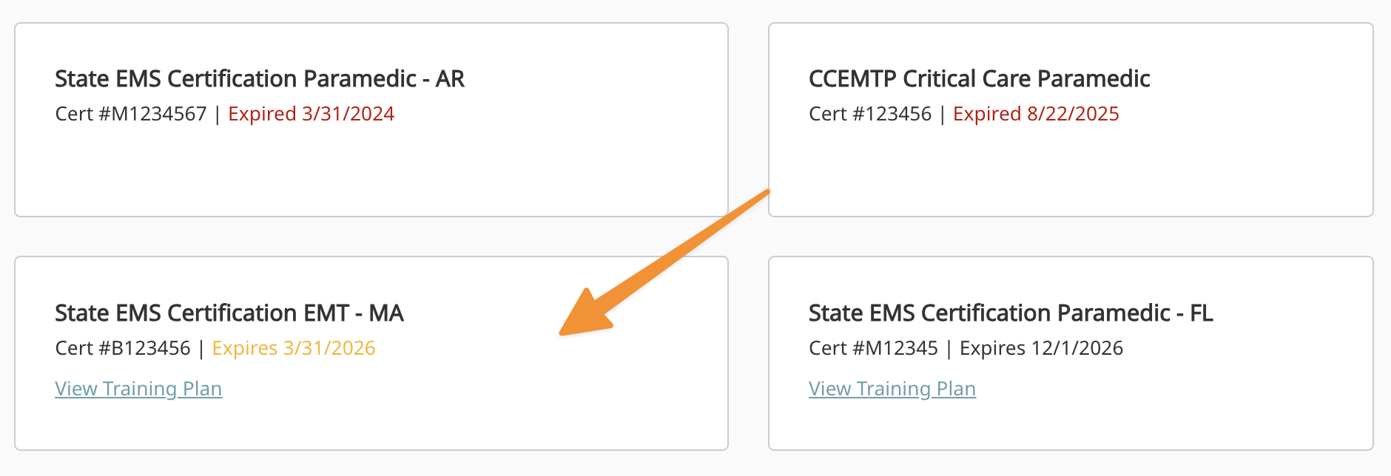The height and width of the screenshot is (476, 1391).
Task: Click the orange Expires 3/31/2026 warning text
Action: coord(294,348)
